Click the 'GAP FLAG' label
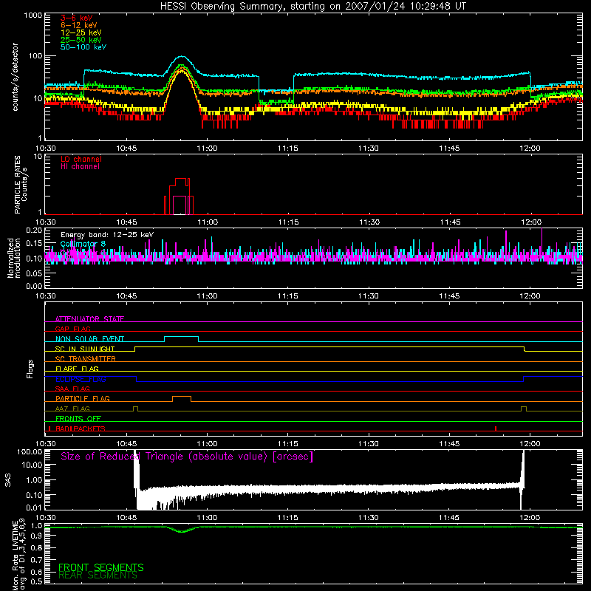This screenshot has width=591, height=591. (72, 329)
